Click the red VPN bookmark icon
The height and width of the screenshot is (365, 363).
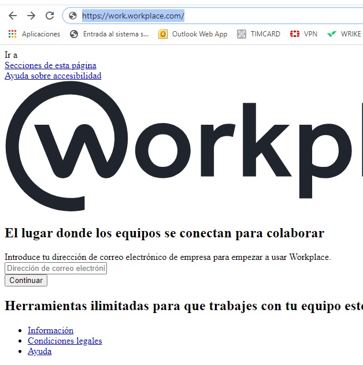[x=295, y=34]
